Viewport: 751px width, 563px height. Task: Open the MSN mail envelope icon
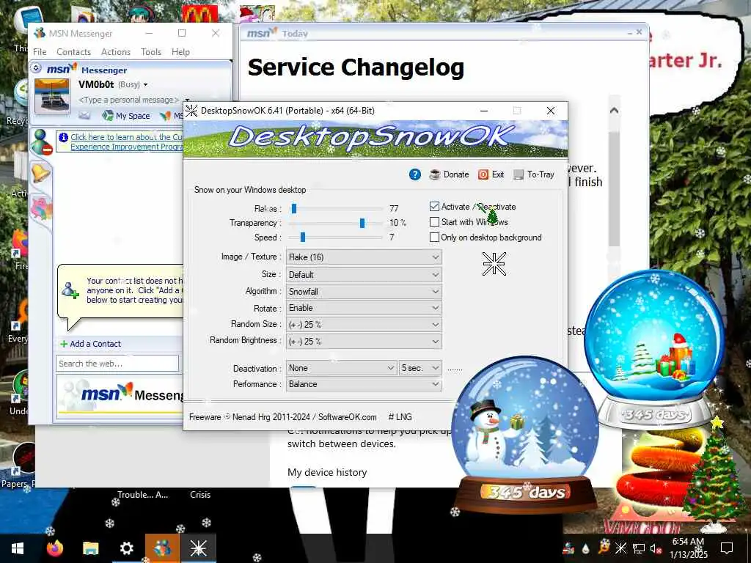click(x=84, y=115)
